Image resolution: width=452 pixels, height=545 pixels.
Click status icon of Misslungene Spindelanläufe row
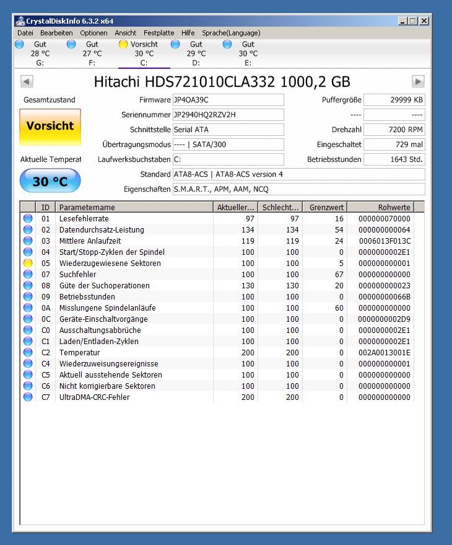(x=28, y=308)
